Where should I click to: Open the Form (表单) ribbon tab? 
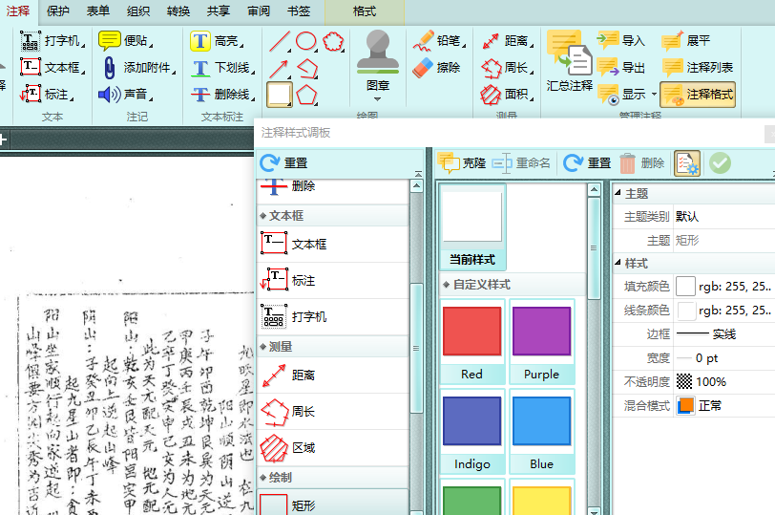[98, 11]
